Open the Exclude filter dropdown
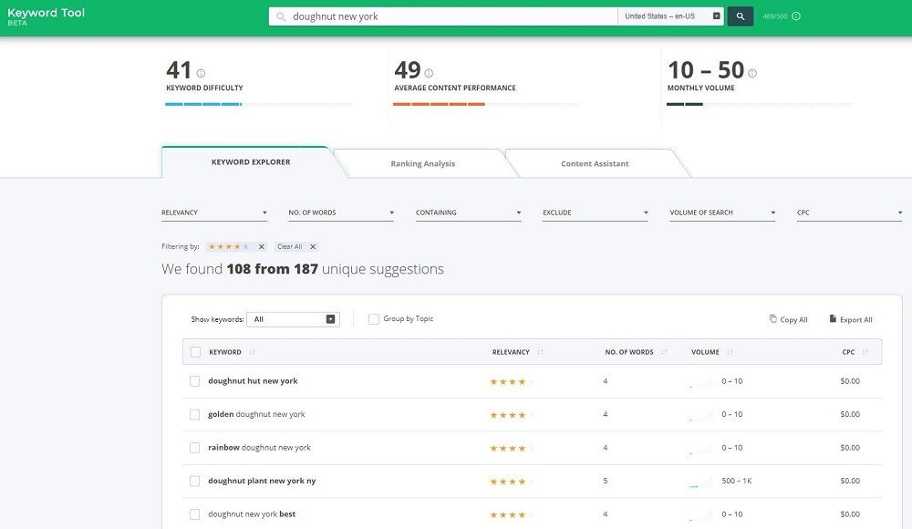The image size is (912, 529). (596, 213)
